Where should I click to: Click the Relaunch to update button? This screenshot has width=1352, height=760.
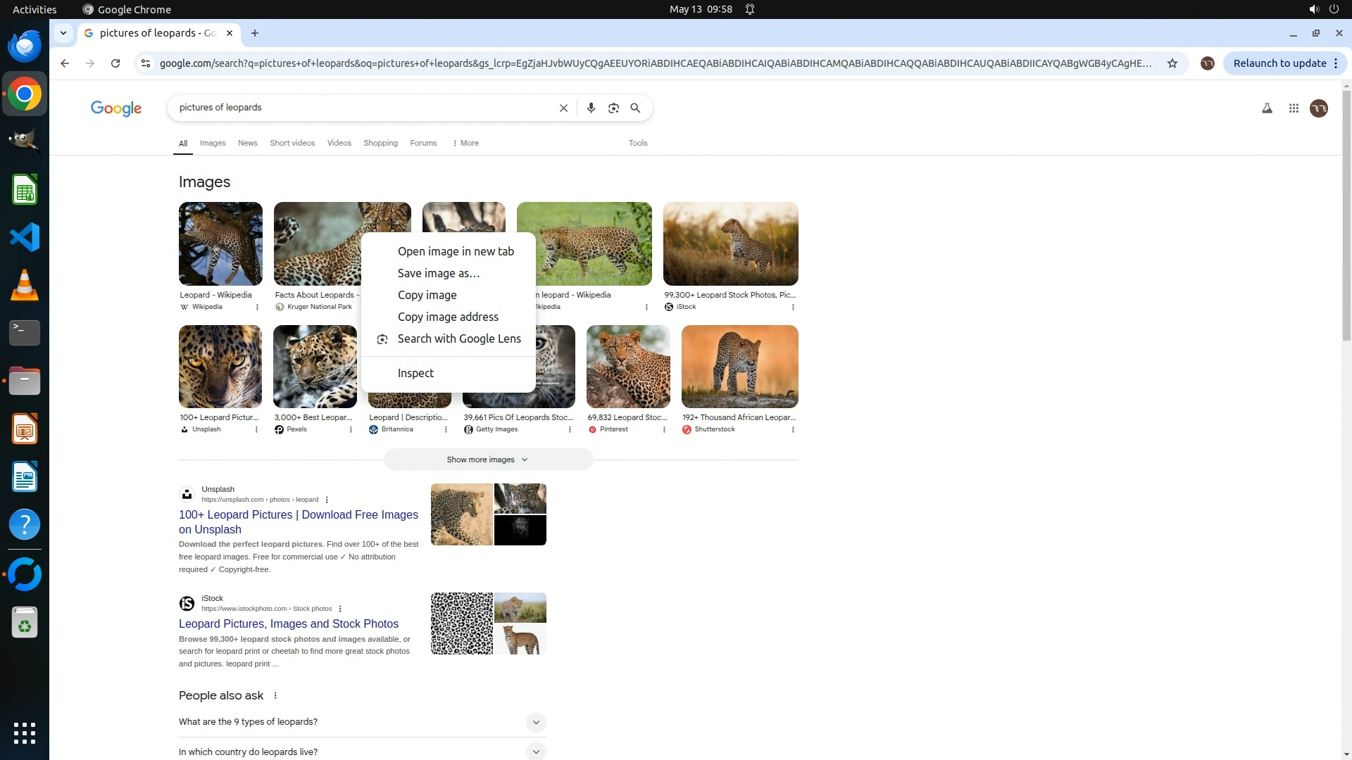coord(1279,63)
